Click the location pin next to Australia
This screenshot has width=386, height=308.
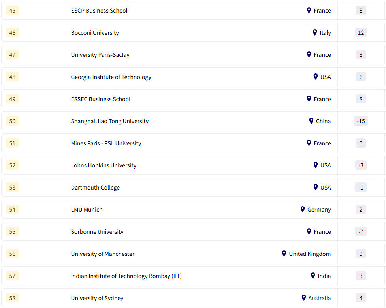[304, 298]
